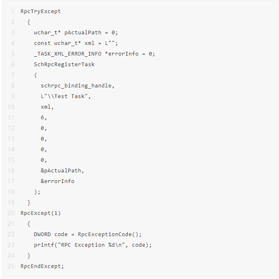The width and height of the screenshot is (279, 279).
Task: Click the RpcExcept(1) statement
Action: click(41, 213)
